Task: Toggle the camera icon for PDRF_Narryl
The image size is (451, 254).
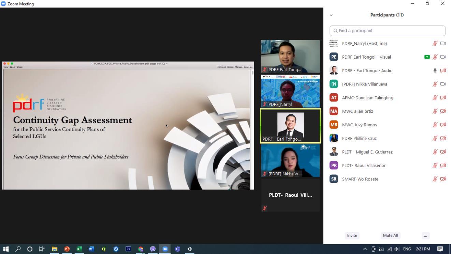Action: click(443, 44)
